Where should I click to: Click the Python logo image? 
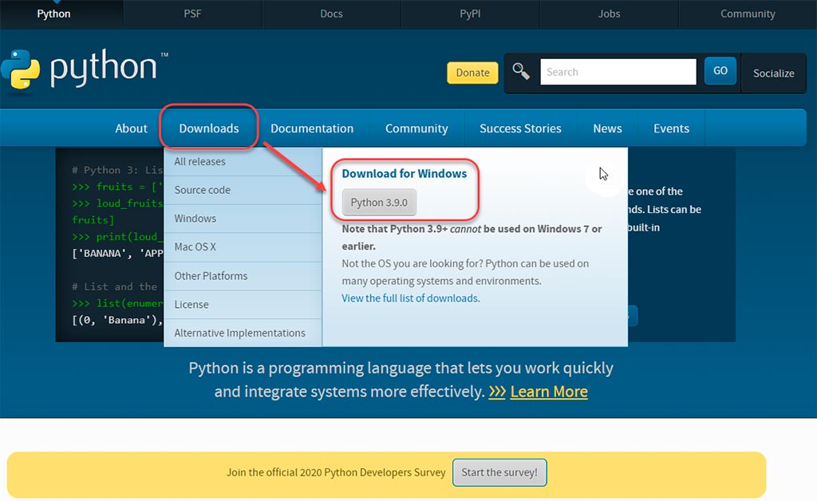tap(85, 69)
